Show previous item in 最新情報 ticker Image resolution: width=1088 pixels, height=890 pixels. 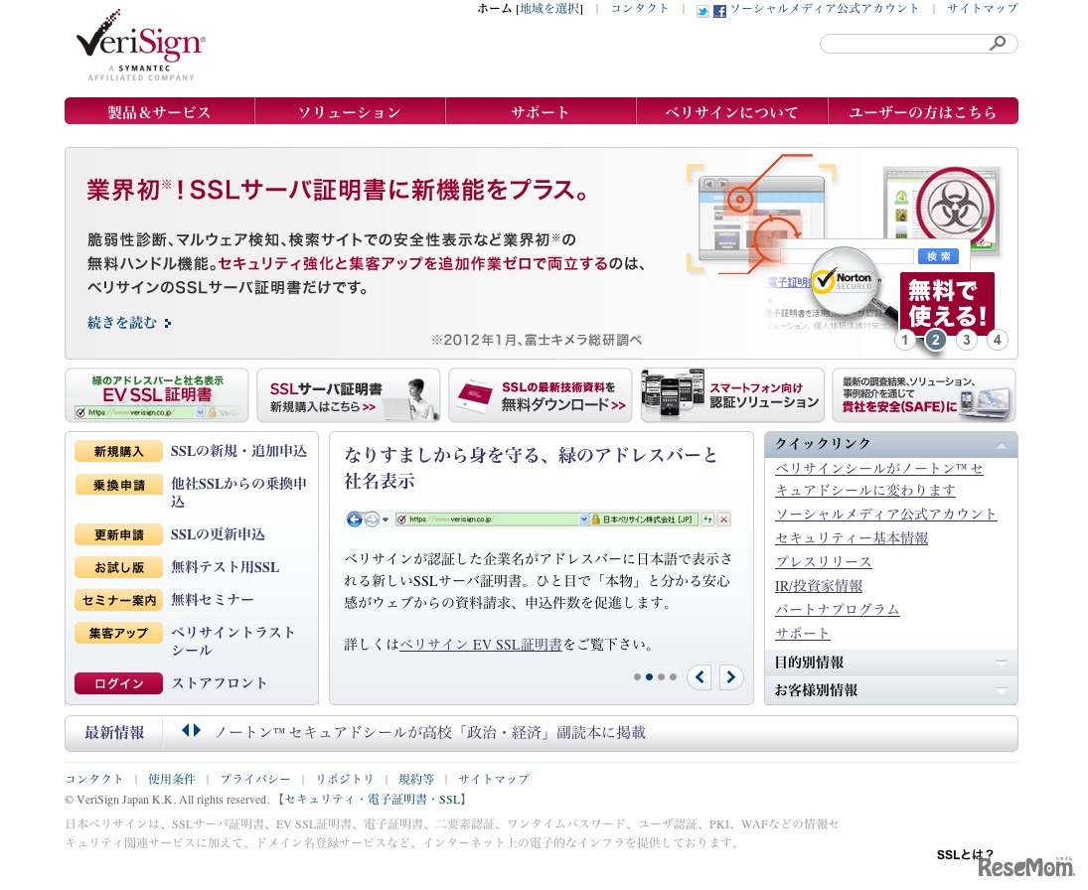click(x=185, y=730)
